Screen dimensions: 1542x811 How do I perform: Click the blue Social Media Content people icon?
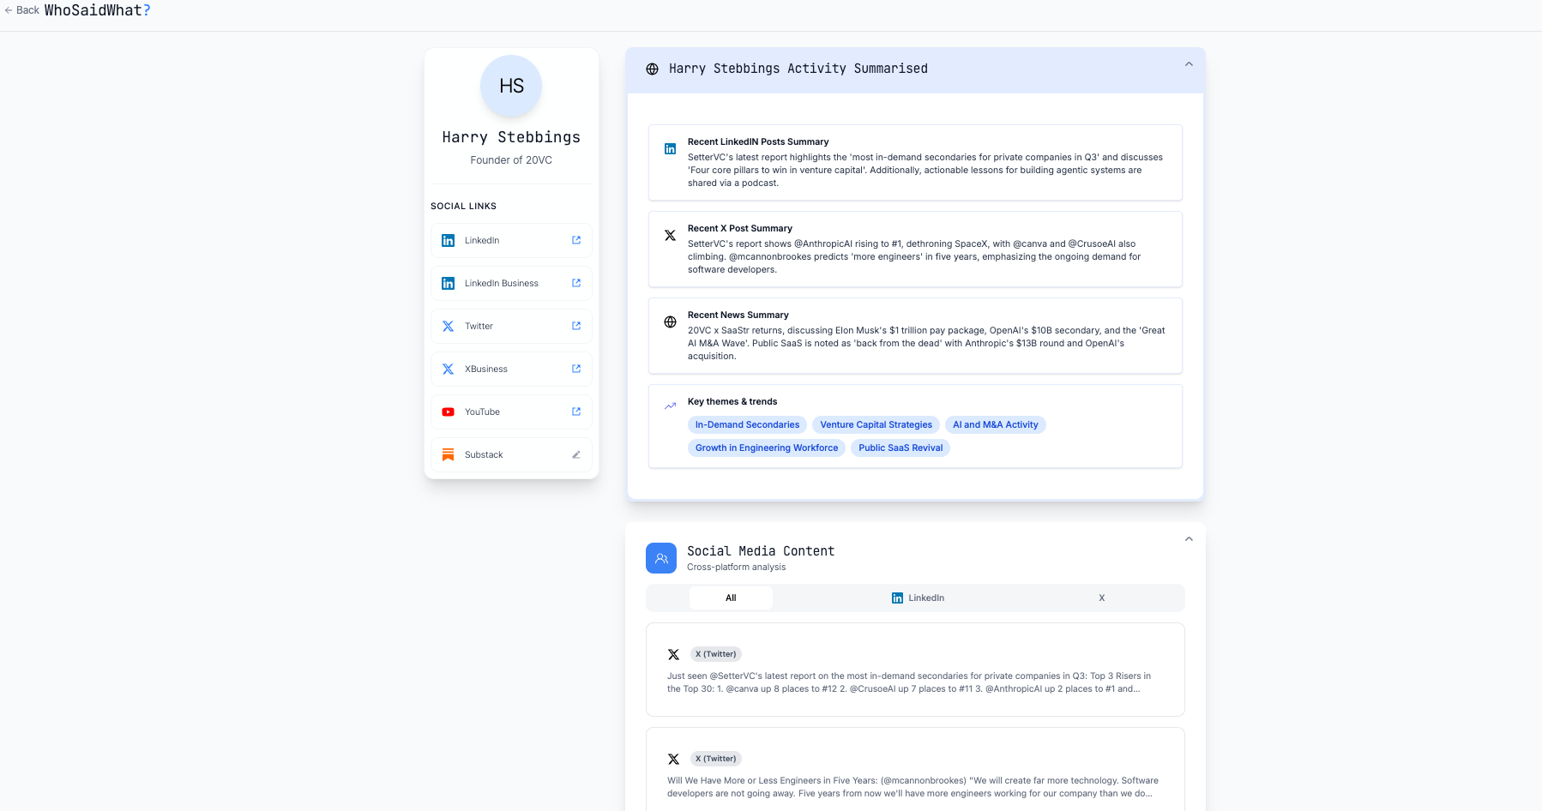point(661,558)
